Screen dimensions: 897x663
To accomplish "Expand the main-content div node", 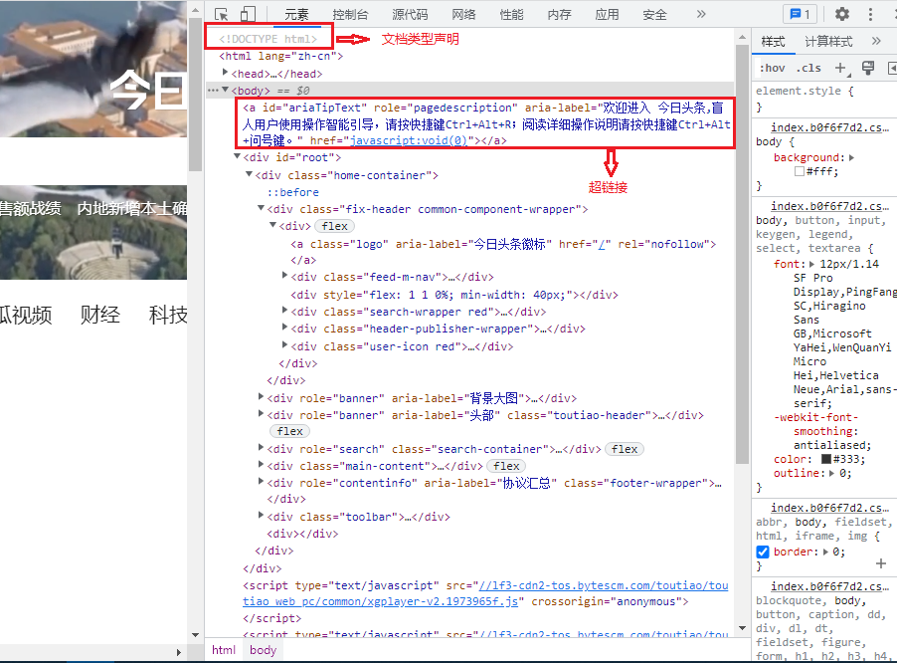I will coord(261,464).
